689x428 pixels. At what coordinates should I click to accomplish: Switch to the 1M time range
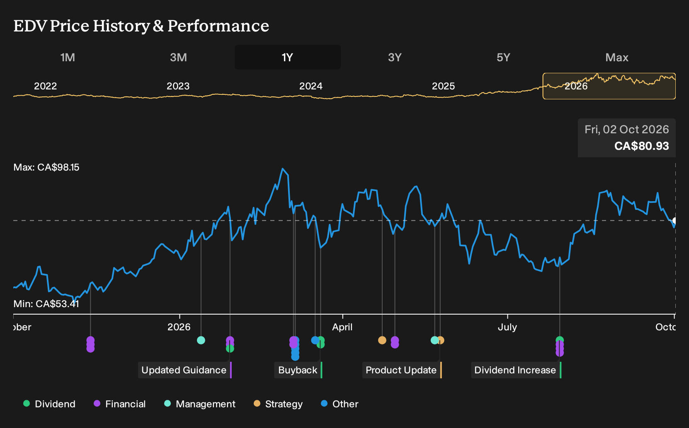(x=68, y=57)
